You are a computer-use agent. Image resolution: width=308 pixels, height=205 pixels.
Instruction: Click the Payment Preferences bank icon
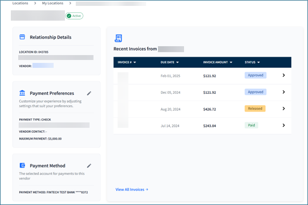pos(22,93)
